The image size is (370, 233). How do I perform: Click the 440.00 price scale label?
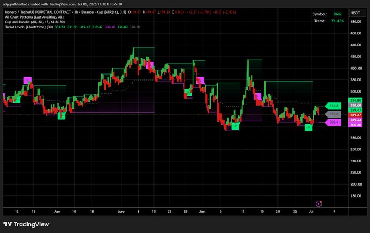[x=356, y=45]
